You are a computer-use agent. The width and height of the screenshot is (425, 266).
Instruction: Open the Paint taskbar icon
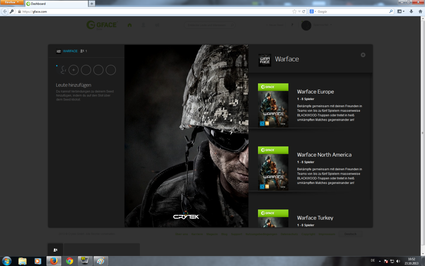point(101,261)
